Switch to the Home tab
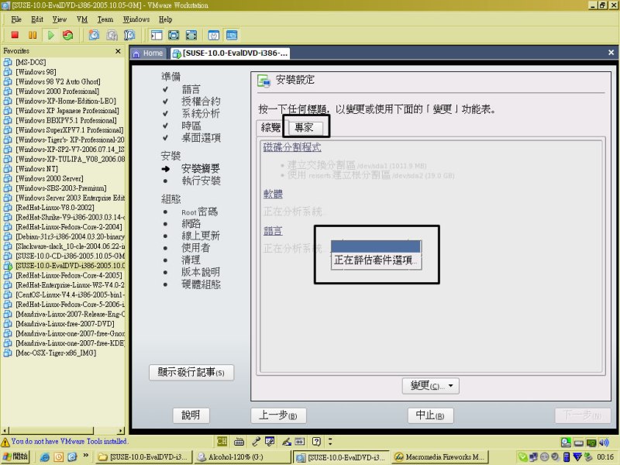Image resolution: width=620 pixels, height=465 pixels. pyautogui.click(x=149, y=53)
